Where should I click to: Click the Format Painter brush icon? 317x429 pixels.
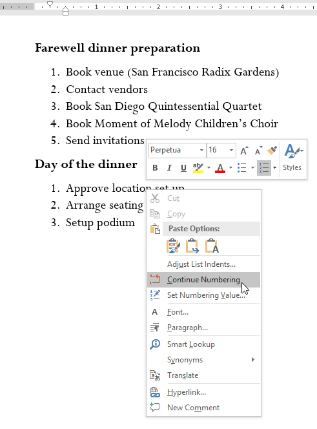pyautogui.click(x=272, y=150)
